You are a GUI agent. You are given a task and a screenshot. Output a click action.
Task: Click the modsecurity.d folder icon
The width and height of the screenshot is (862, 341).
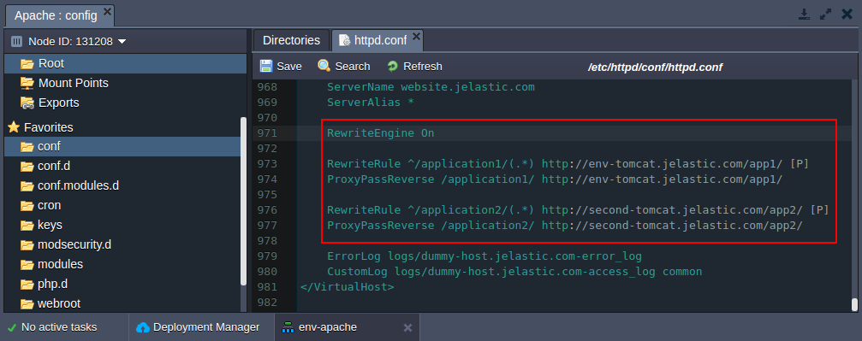(x=27, y=245)
